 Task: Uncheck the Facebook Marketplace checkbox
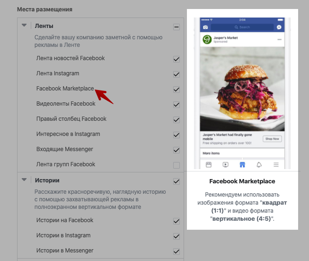click(177, 90)
